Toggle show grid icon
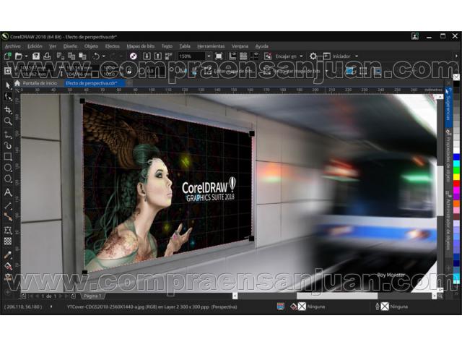Screen dimensions: 462x347 [x=243, y=56]
